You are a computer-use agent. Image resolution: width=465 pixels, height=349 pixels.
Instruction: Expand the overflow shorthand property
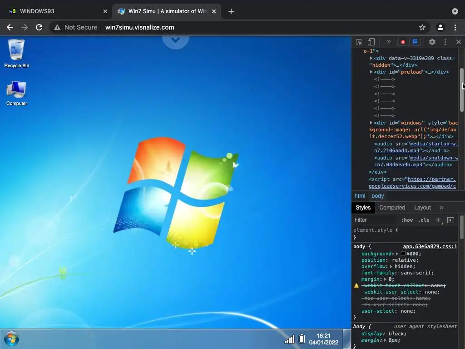[x=391, y=266]
